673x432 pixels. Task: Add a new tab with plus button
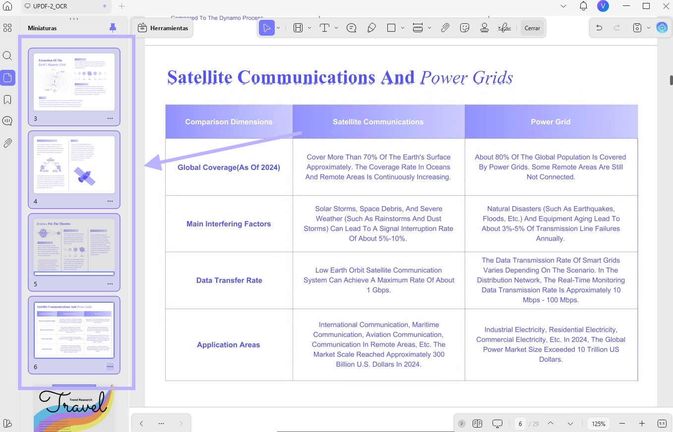122,6
